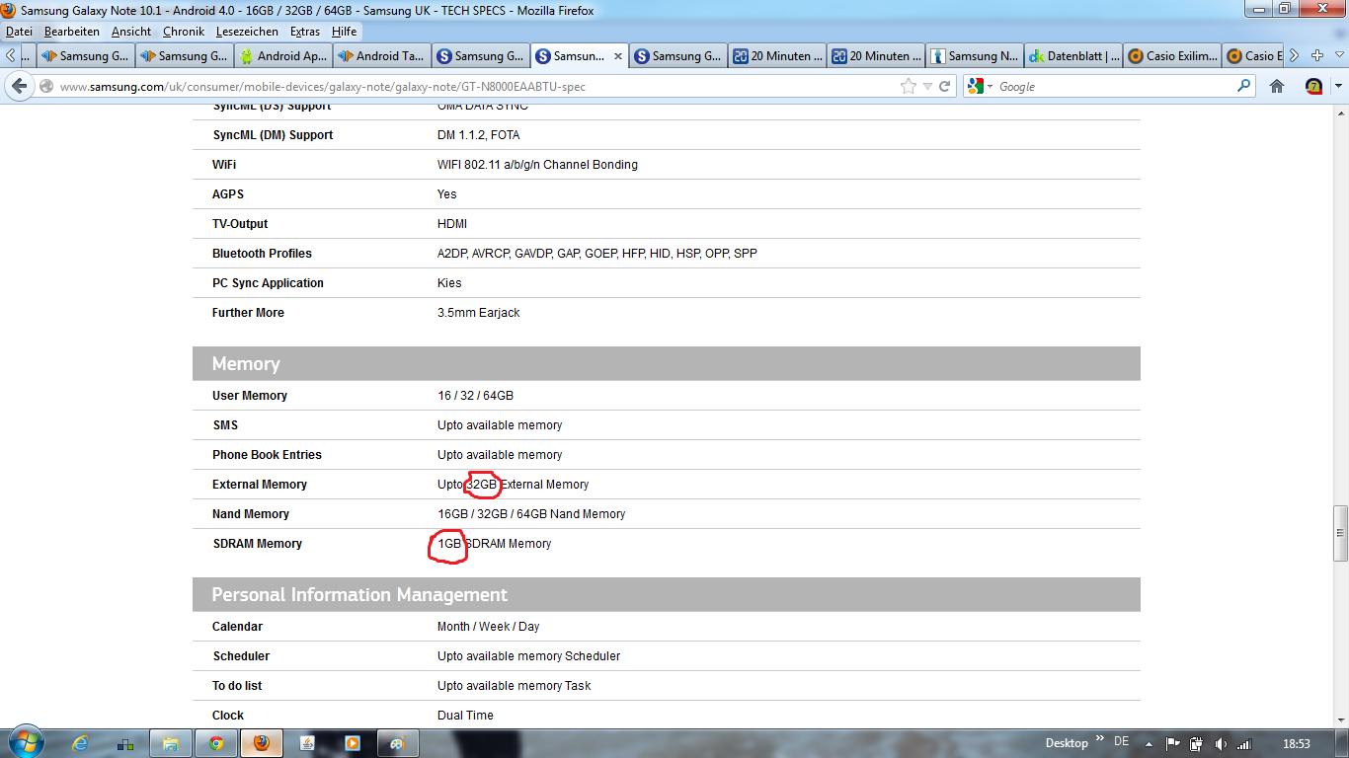Reload the current page

pyautogui.click(x=945, y=87)
